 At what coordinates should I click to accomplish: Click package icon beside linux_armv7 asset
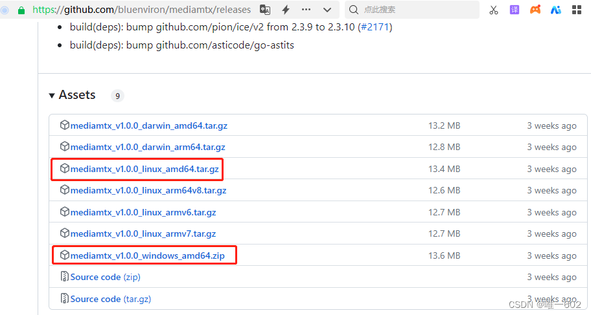pos(65,234)
